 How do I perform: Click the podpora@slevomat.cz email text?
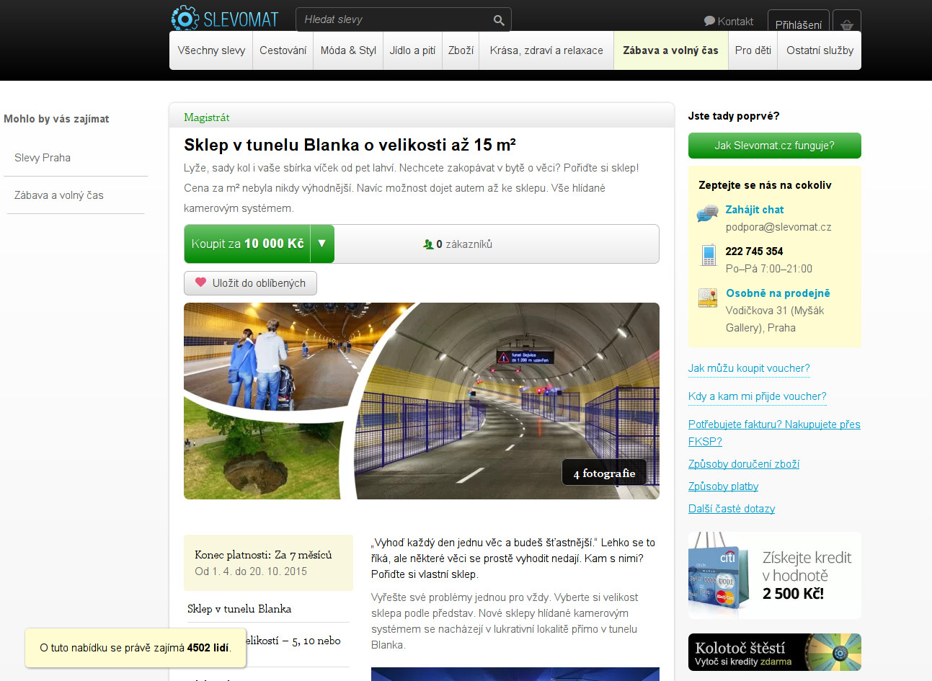click(778, 227)
